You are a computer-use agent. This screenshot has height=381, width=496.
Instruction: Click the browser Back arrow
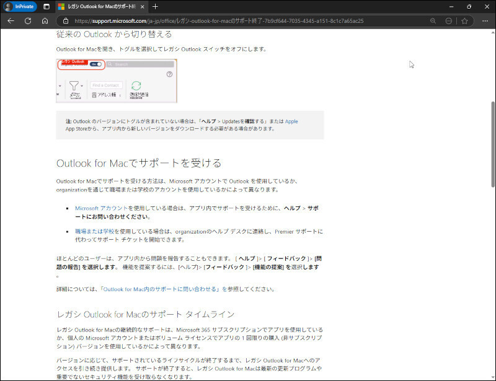(11, 21)
